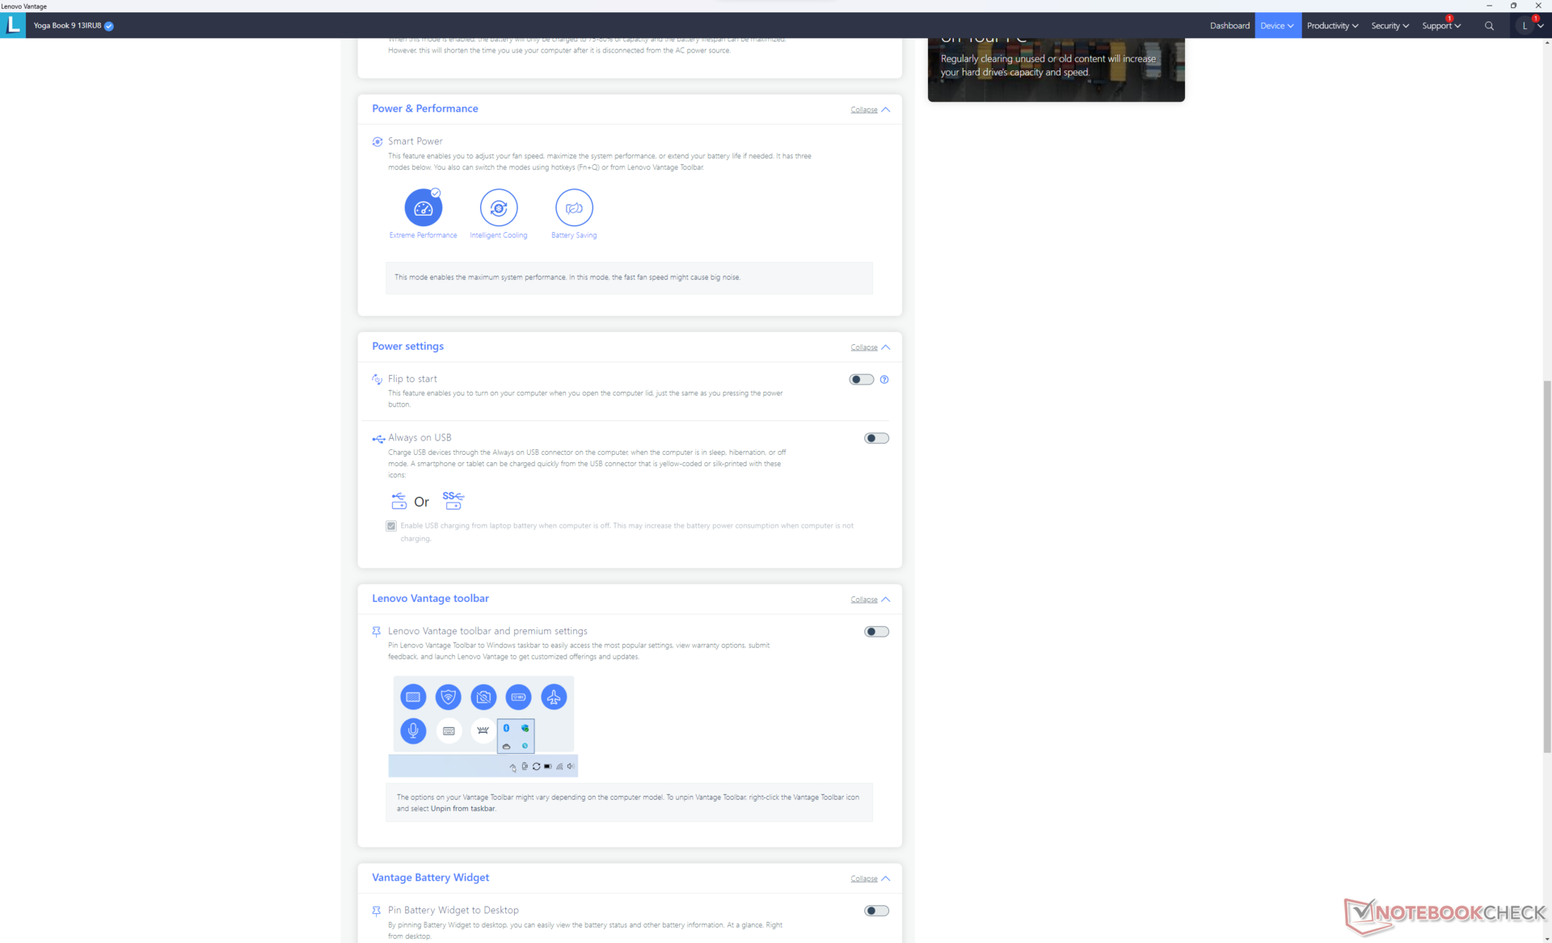Collapse the Power & Performance section
This screenshot has width=1552, height=943.
coord(870,109)
